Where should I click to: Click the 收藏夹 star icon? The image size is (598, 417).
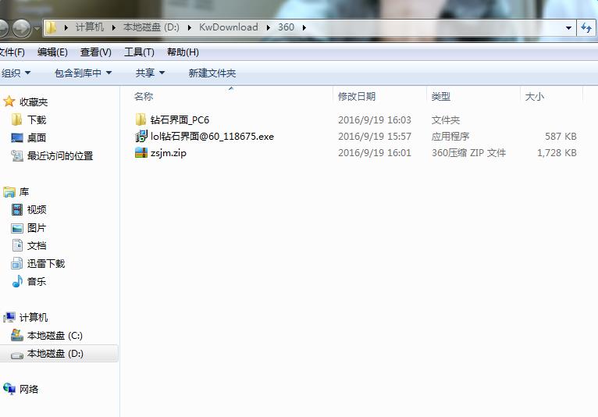point(9,102)
